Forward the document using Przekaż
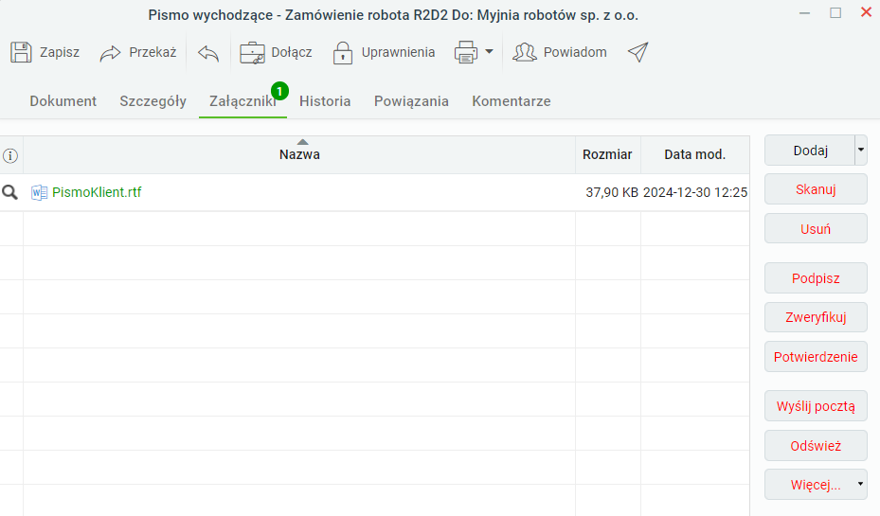880x516 pixels. 138,52
